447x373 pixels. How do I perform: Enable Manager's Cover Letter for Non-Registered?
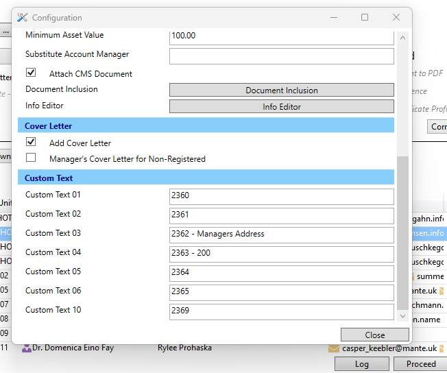coord(31,158)
